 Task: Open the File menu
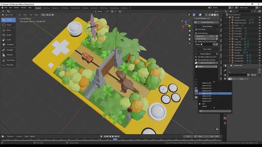pyautogui.click(x=6, y=8)
